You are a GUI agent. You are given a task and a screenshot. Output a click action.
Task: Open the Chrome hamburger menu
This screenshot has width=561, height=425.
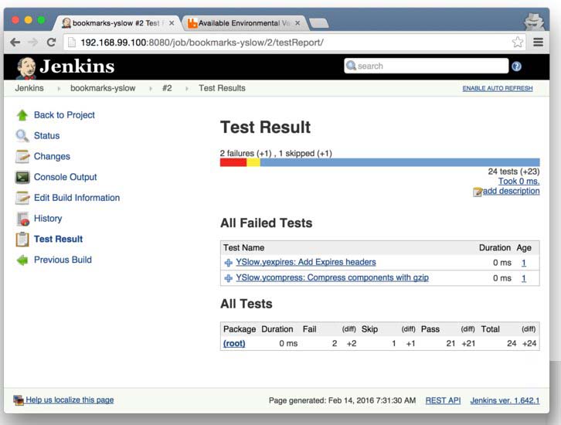pos(538,42)
